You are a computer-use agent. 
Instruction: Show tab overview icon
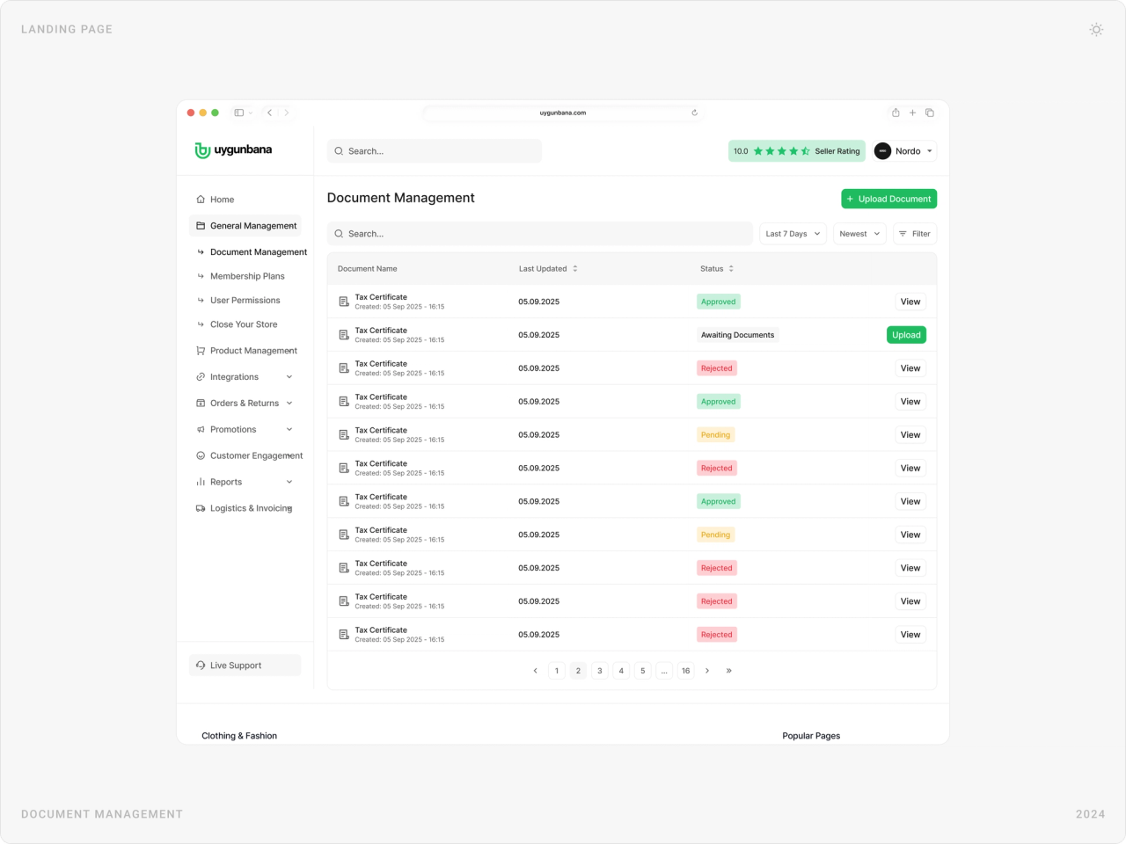pos(930,113)
